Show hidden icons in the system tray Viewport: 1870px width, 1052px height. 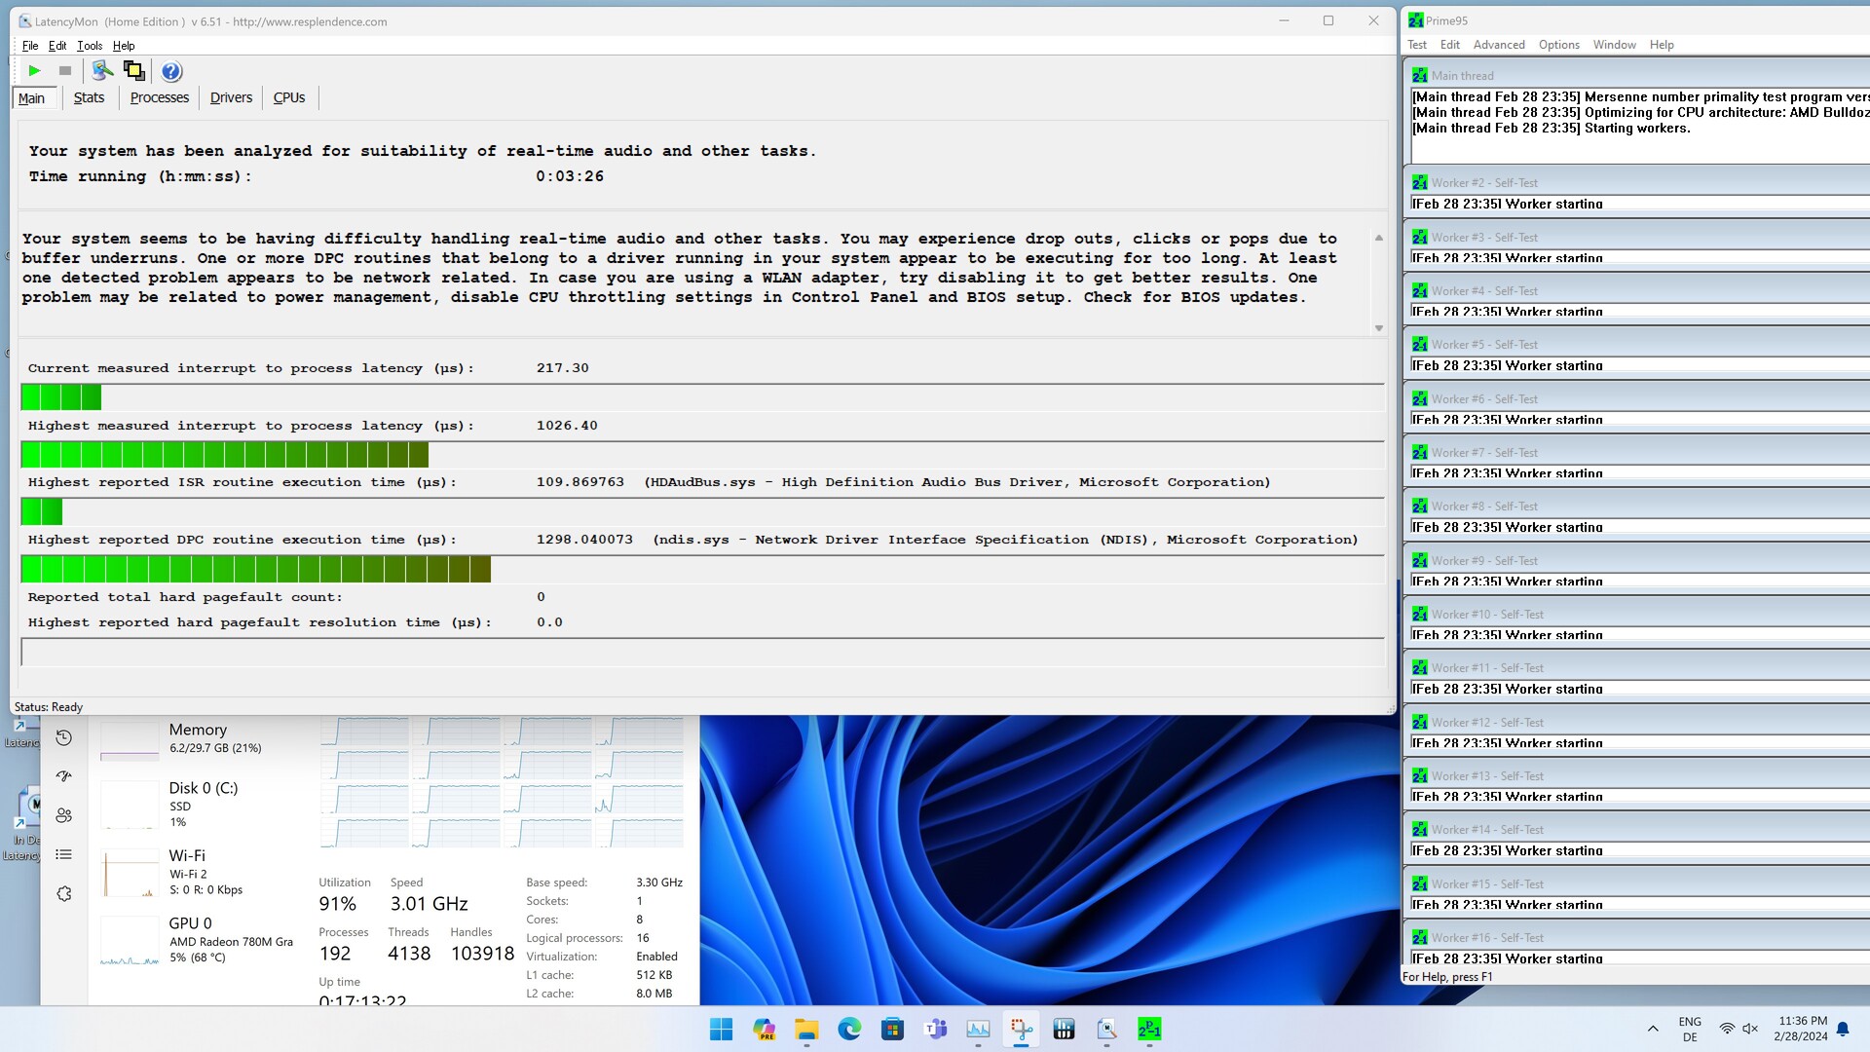[1653, 1029]
